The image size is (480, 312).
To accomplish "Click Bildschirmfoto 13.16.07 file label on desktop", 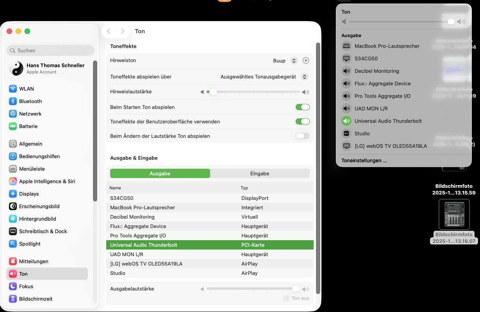I will [x=454, y=238].
